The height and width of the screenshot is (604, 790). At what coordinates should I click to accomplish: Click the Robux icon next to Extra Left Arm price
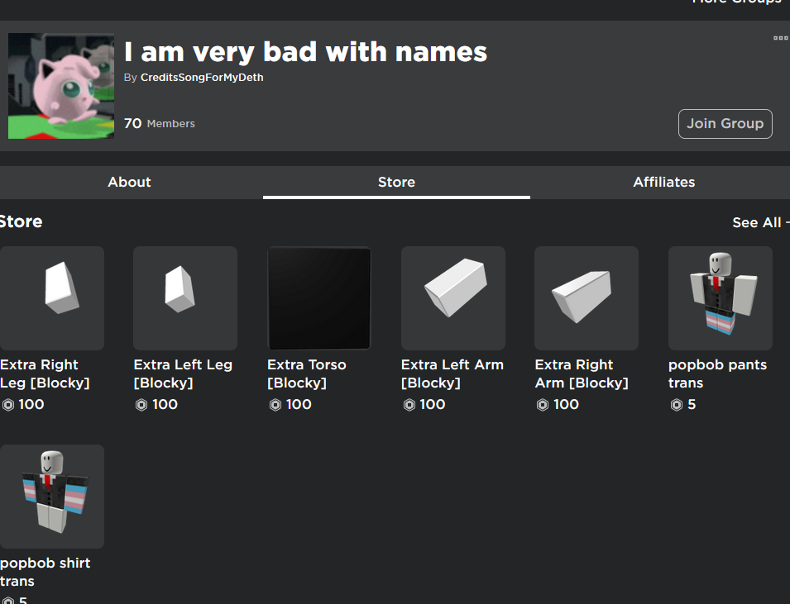tap(409, 405)
